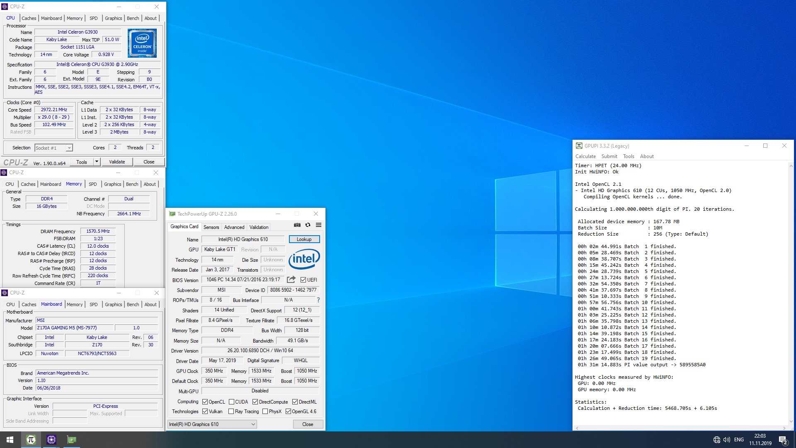The width and height of the screenshot is (796, 448).
Task: Toggle the DirectML checkbox
Action: coord(295,402)
